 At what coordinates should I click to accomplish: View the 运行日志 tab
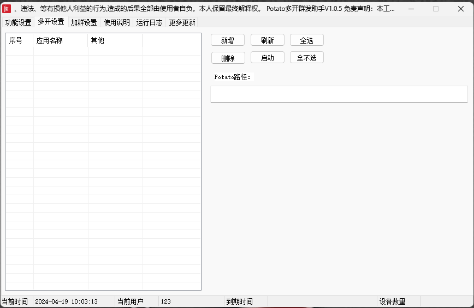coord(149,22)
